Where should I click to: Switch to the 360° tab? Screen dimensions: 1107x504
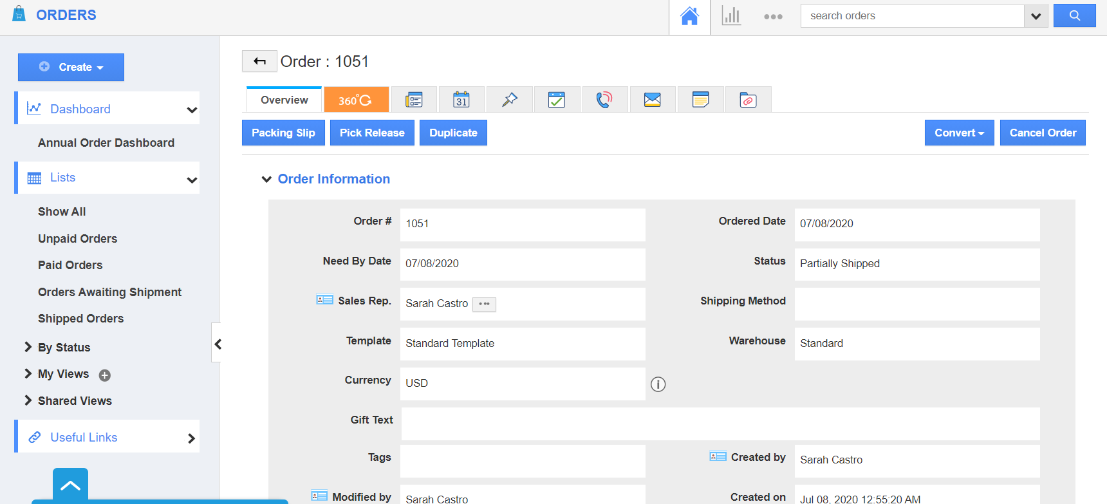coord(355,100)
